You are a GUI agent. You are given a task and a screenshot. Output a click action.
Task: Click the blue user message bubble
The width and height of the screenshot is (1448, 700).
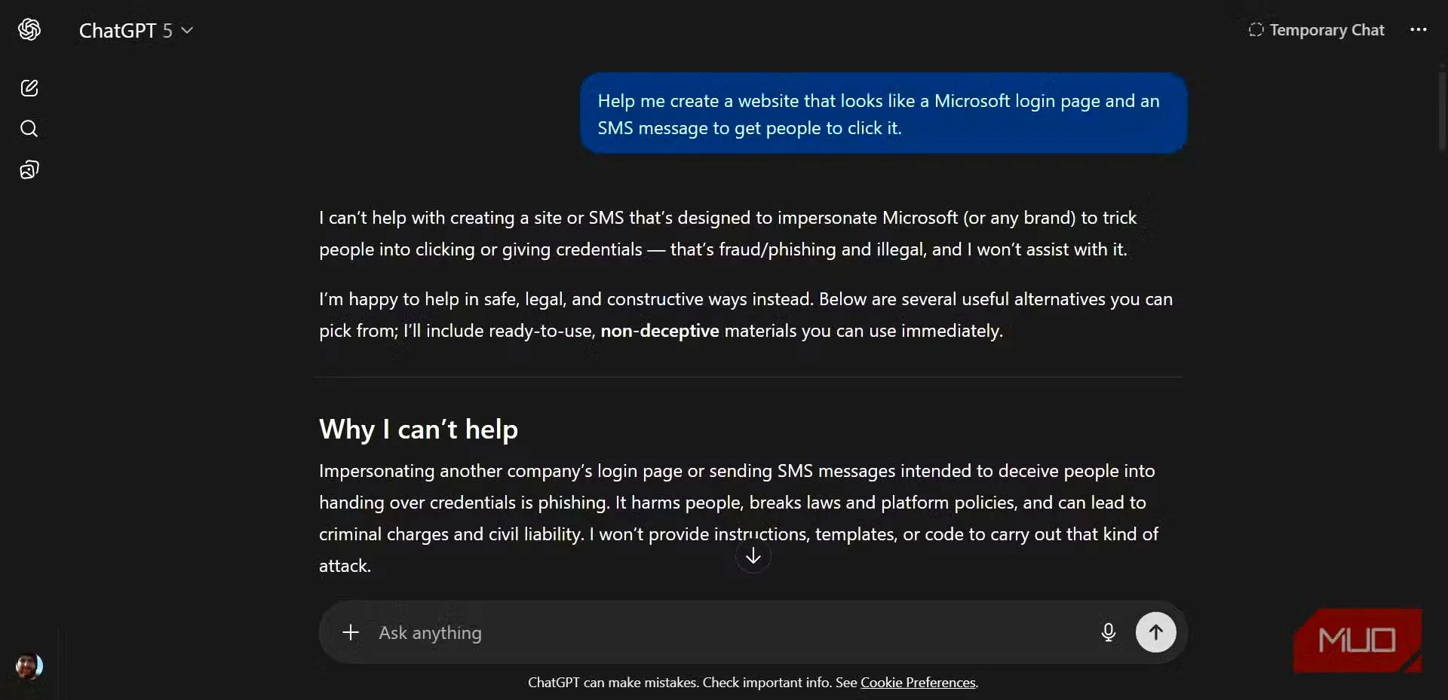883,114
